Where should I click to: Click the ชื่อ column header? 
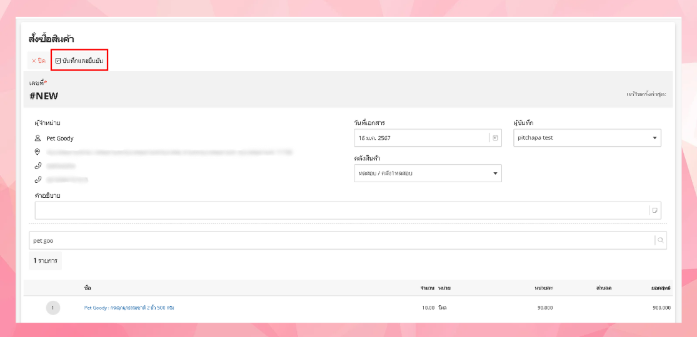(x=88, y=288)
